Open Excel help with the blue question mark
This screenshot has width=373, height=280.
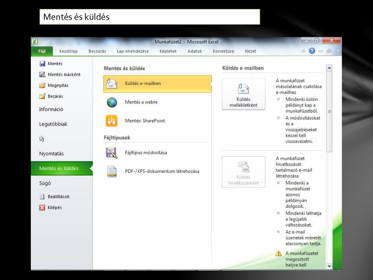point(312,51)
